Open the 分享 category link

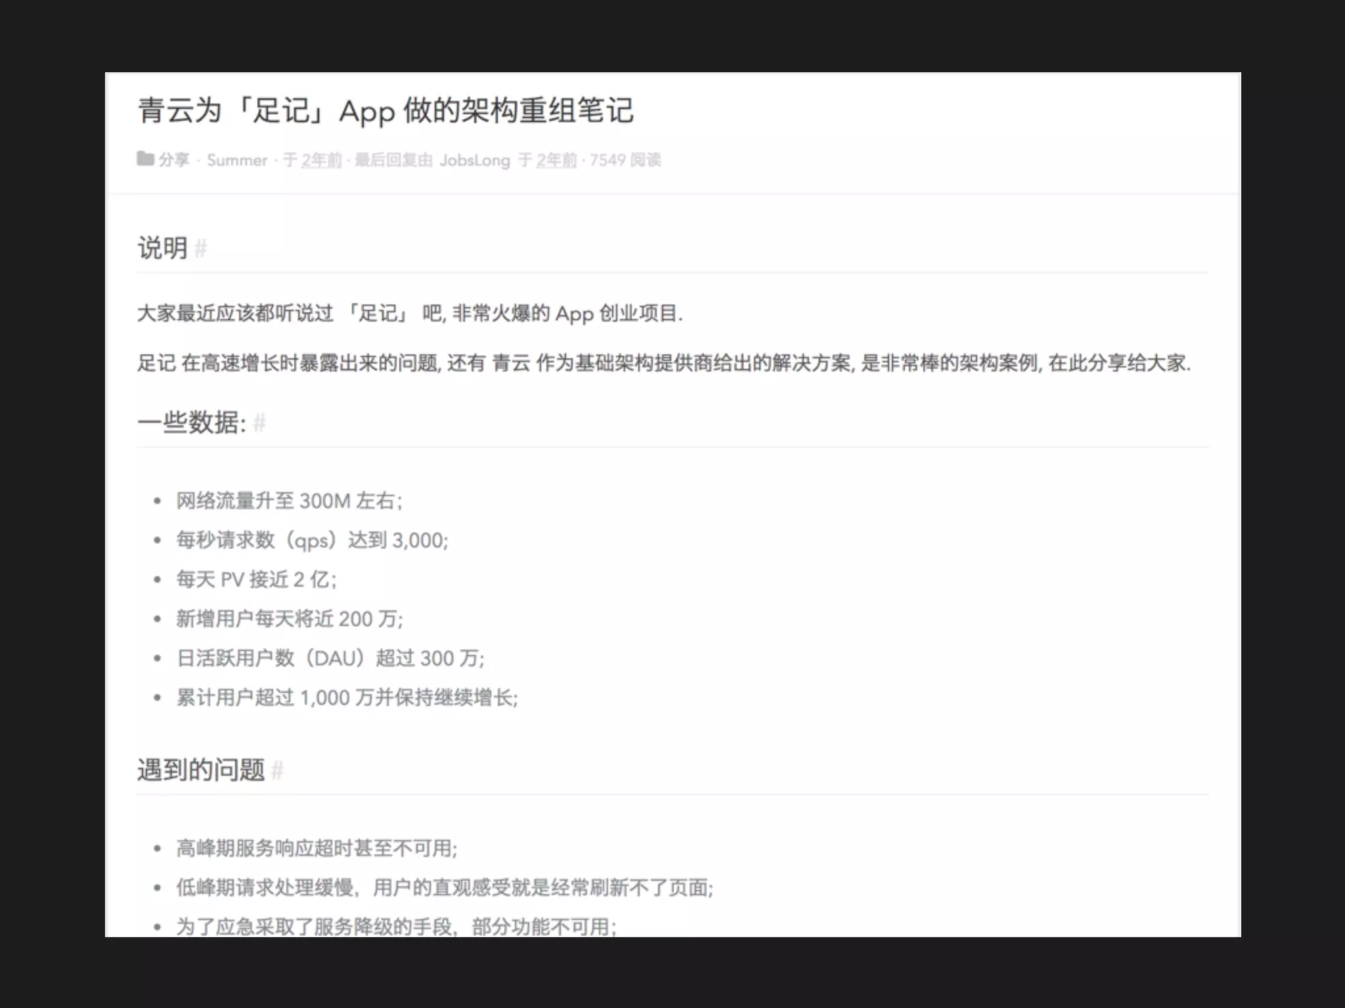174,159
